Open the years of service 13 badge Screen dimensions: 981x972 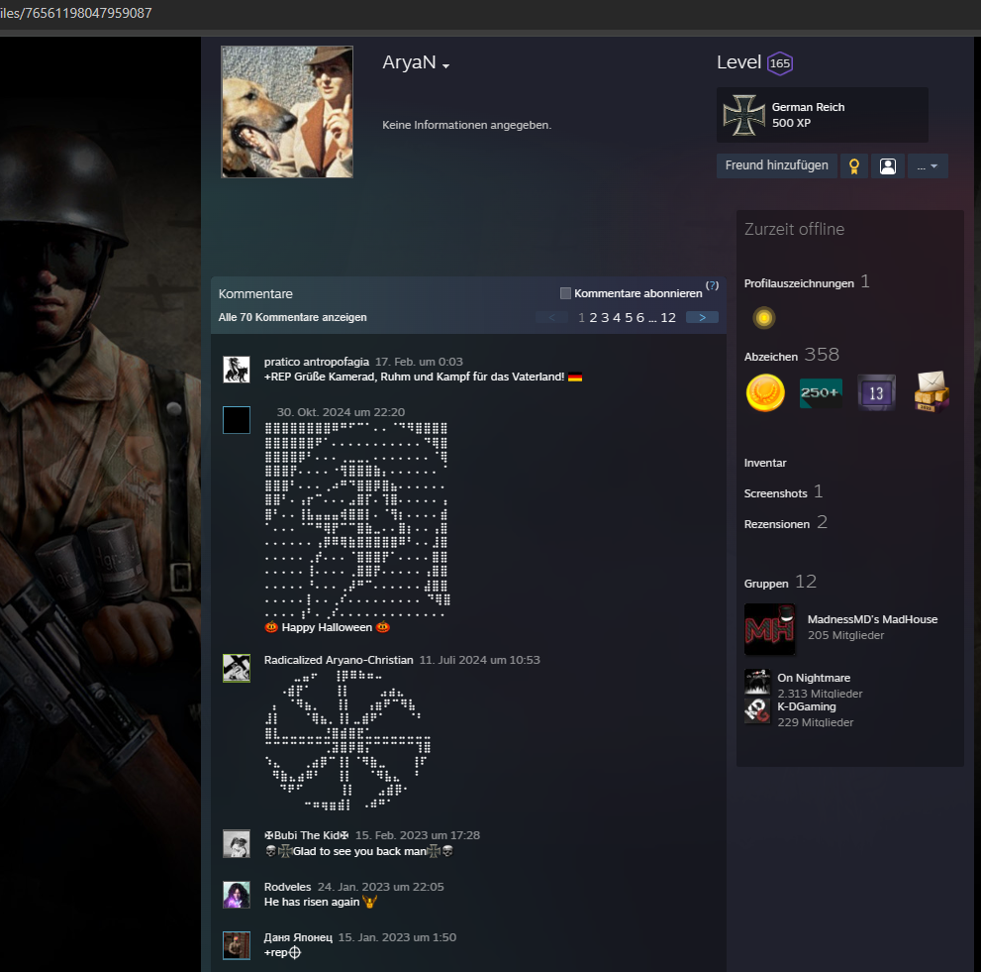coord(876,393)
